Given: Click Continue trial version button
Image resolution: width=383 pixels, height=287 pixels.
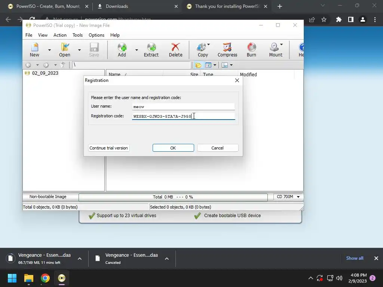Looking at the screenshot, I should tap(109, 148).
